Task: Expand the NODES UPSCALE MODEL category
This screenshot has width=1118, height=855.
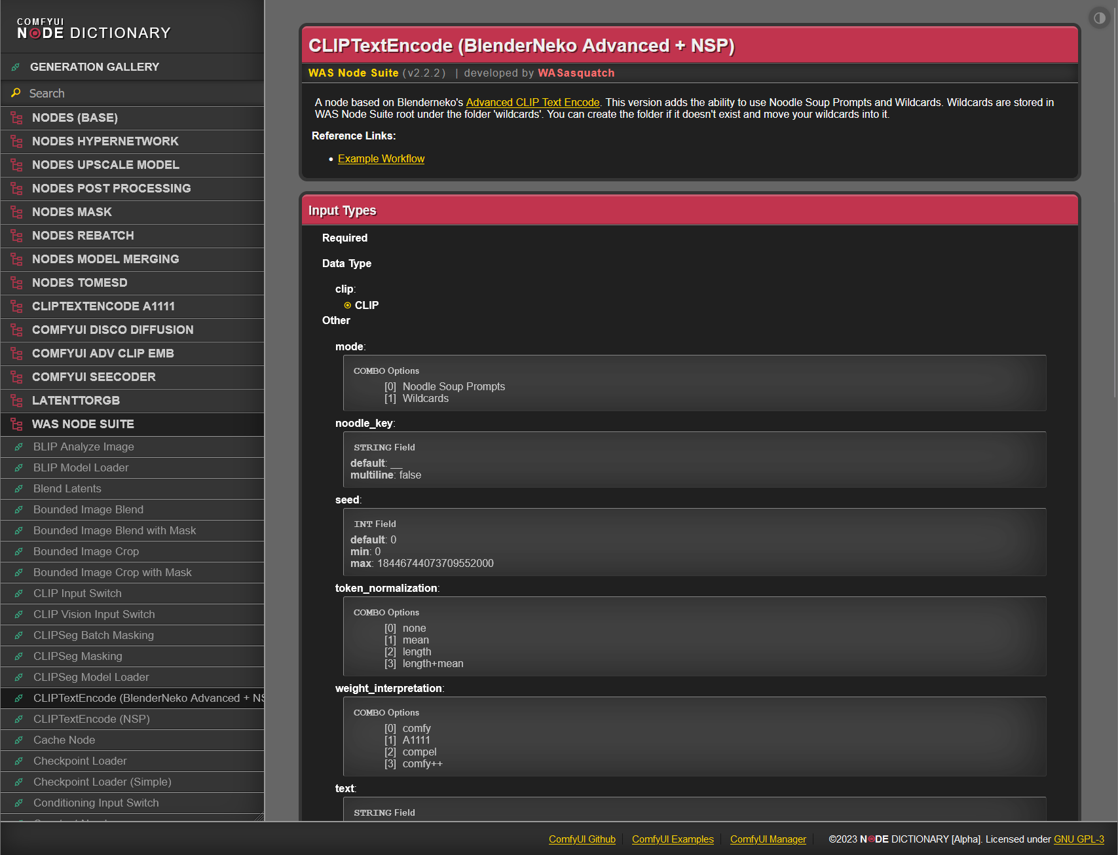Action: (132, 165)
